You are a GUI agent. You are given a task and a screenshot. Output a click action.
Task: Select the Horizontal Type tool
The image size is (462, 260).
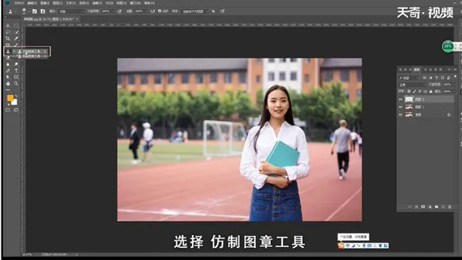(x=16, y=70)
